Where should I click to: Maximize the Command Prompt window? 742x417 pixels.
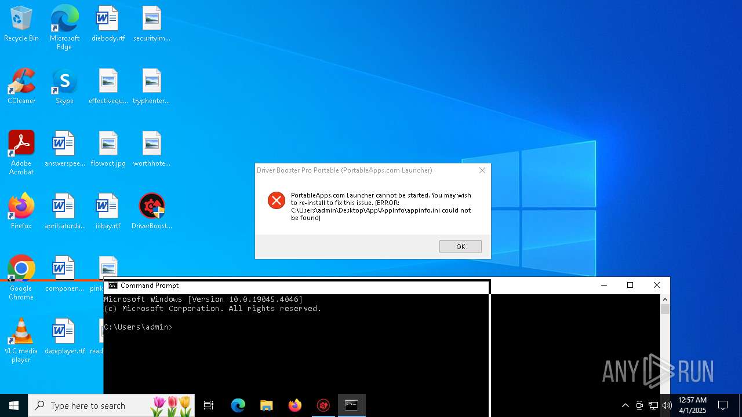630,285
